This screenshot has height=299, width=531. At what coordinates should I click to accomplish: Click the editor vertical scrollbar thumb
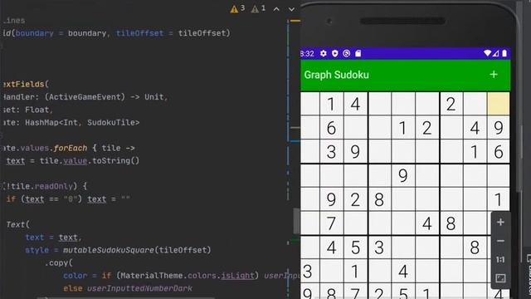click(x=297, y=221)
